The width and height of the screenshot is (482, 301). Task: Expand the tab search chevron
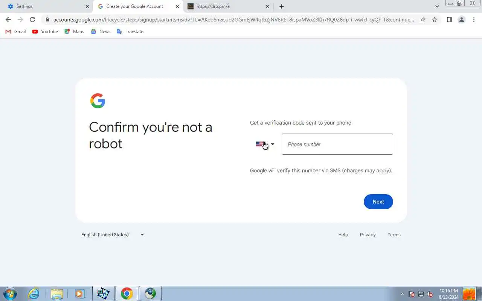pos(437,6)
